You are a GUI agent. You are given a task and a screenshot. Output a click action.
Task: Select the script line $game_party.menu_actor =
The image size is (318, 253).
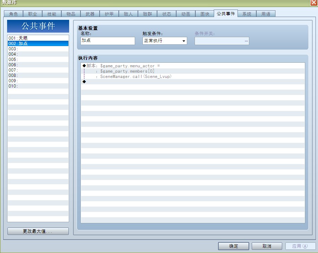click(193, 66)
